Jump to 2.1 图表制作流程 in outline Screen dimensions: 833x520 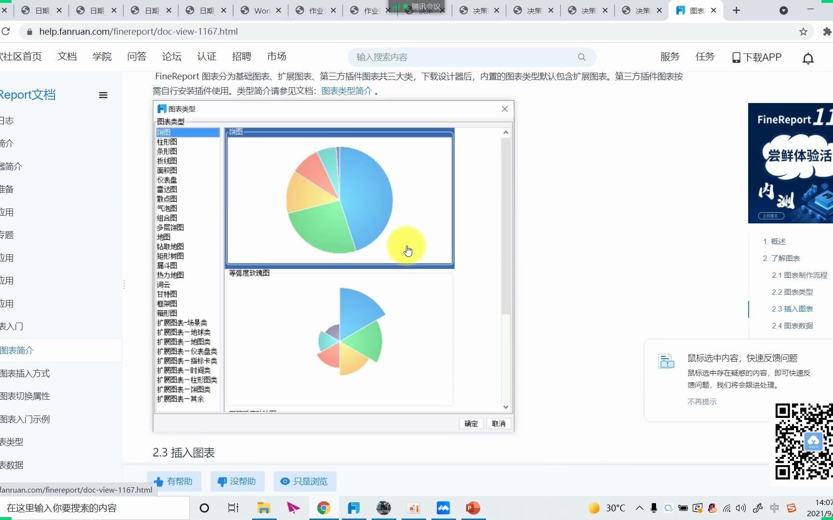pos(799,275)
